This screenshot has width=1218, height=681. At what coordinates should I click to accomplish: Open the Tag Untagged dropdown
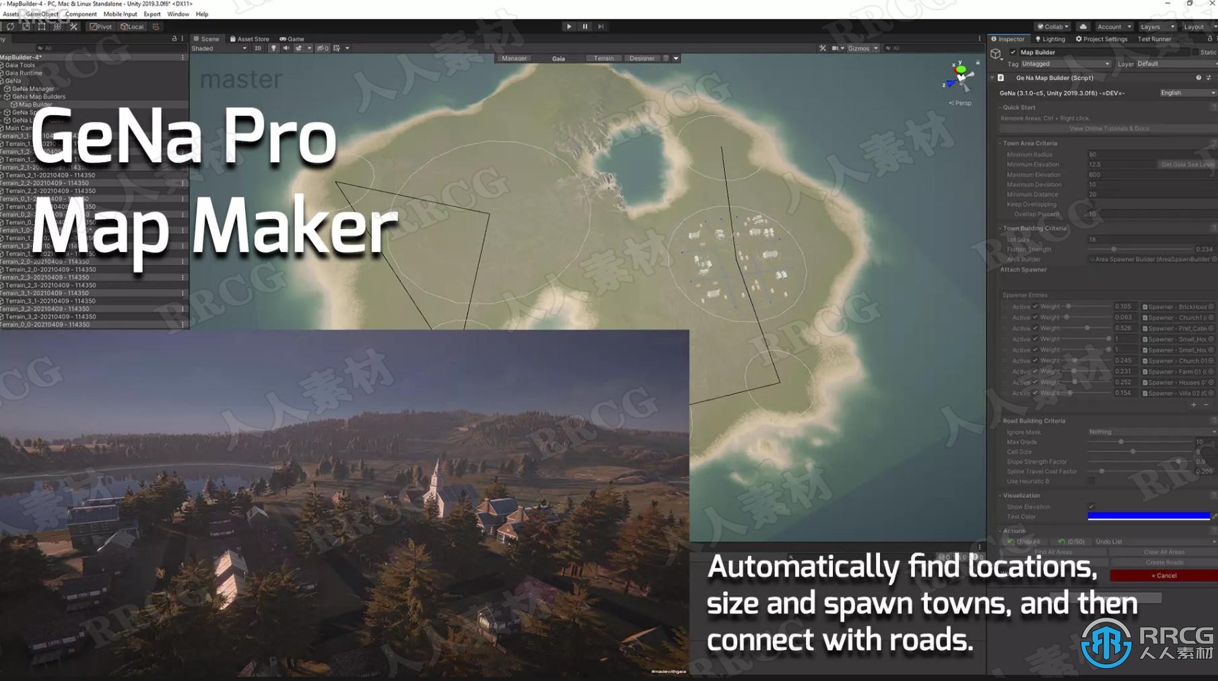1065,64
